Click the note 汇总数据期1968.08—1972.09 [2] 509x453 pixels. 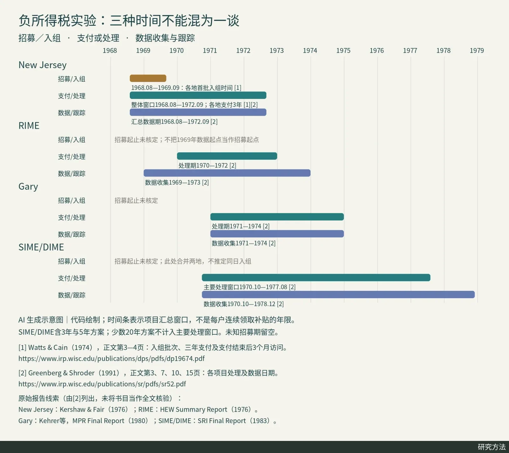(x=174, y=121)
